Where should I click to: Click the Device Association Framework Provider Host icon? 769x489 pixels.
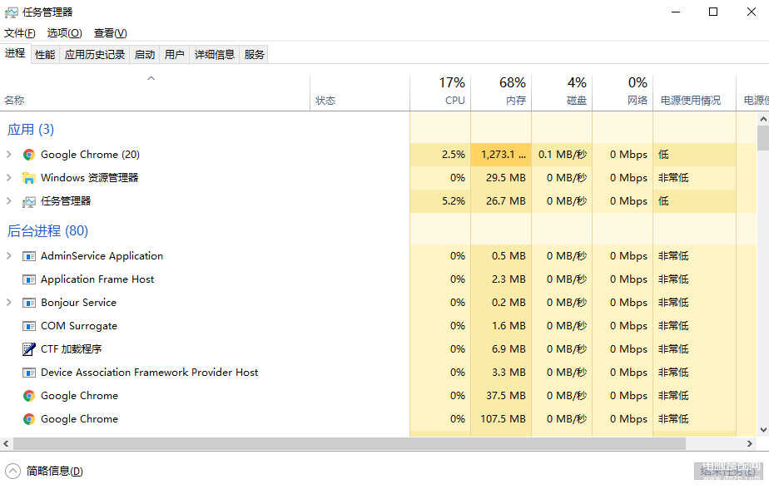(29, 373)
